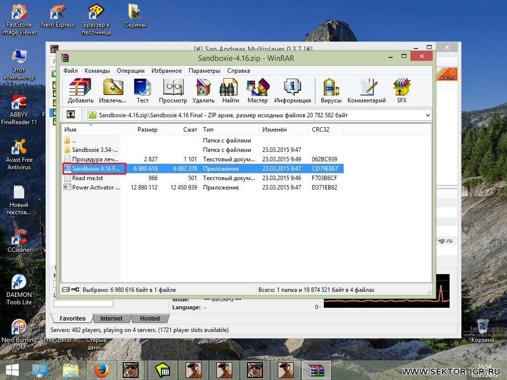507x380 pixels.
Task: Click the SFX archive conversion icon
Action: 402,91
